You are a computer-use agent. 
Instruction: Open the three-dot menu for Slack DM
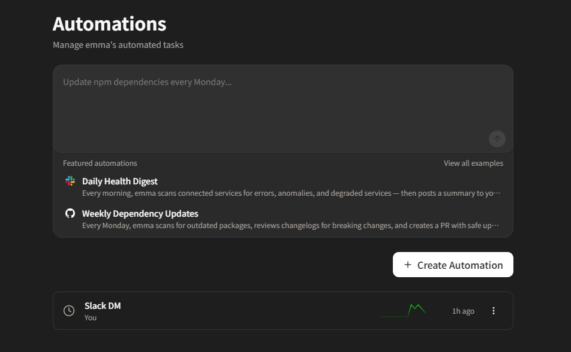pyautogui.click(x=494, y=311)
